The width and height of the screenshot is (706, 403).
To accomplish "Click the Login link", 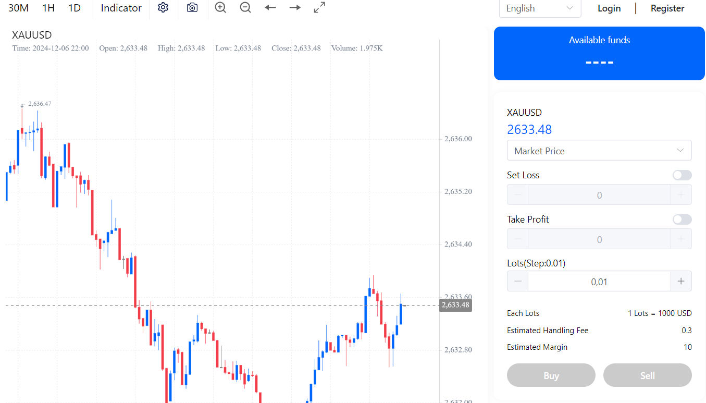I will click(609, 8).
